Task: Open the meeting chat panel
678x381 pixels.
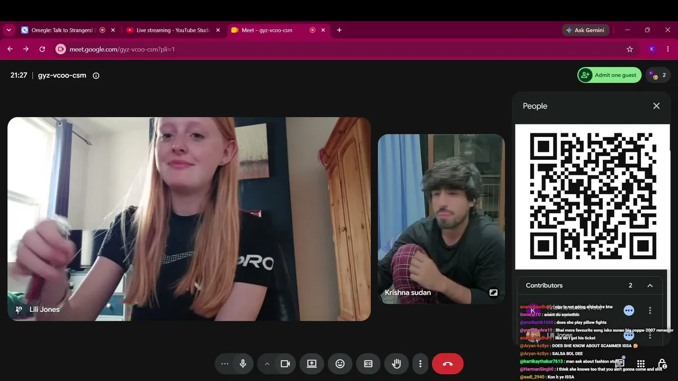Action: (x=620, y=364)
